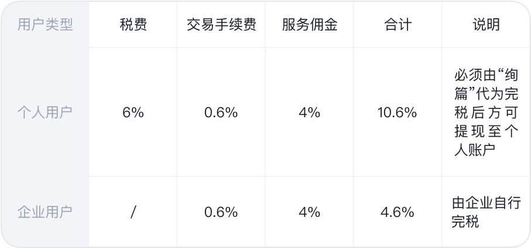Click the 用户类型 column header
The height and width of the screenshot is (248, 531).
point(45,25)
